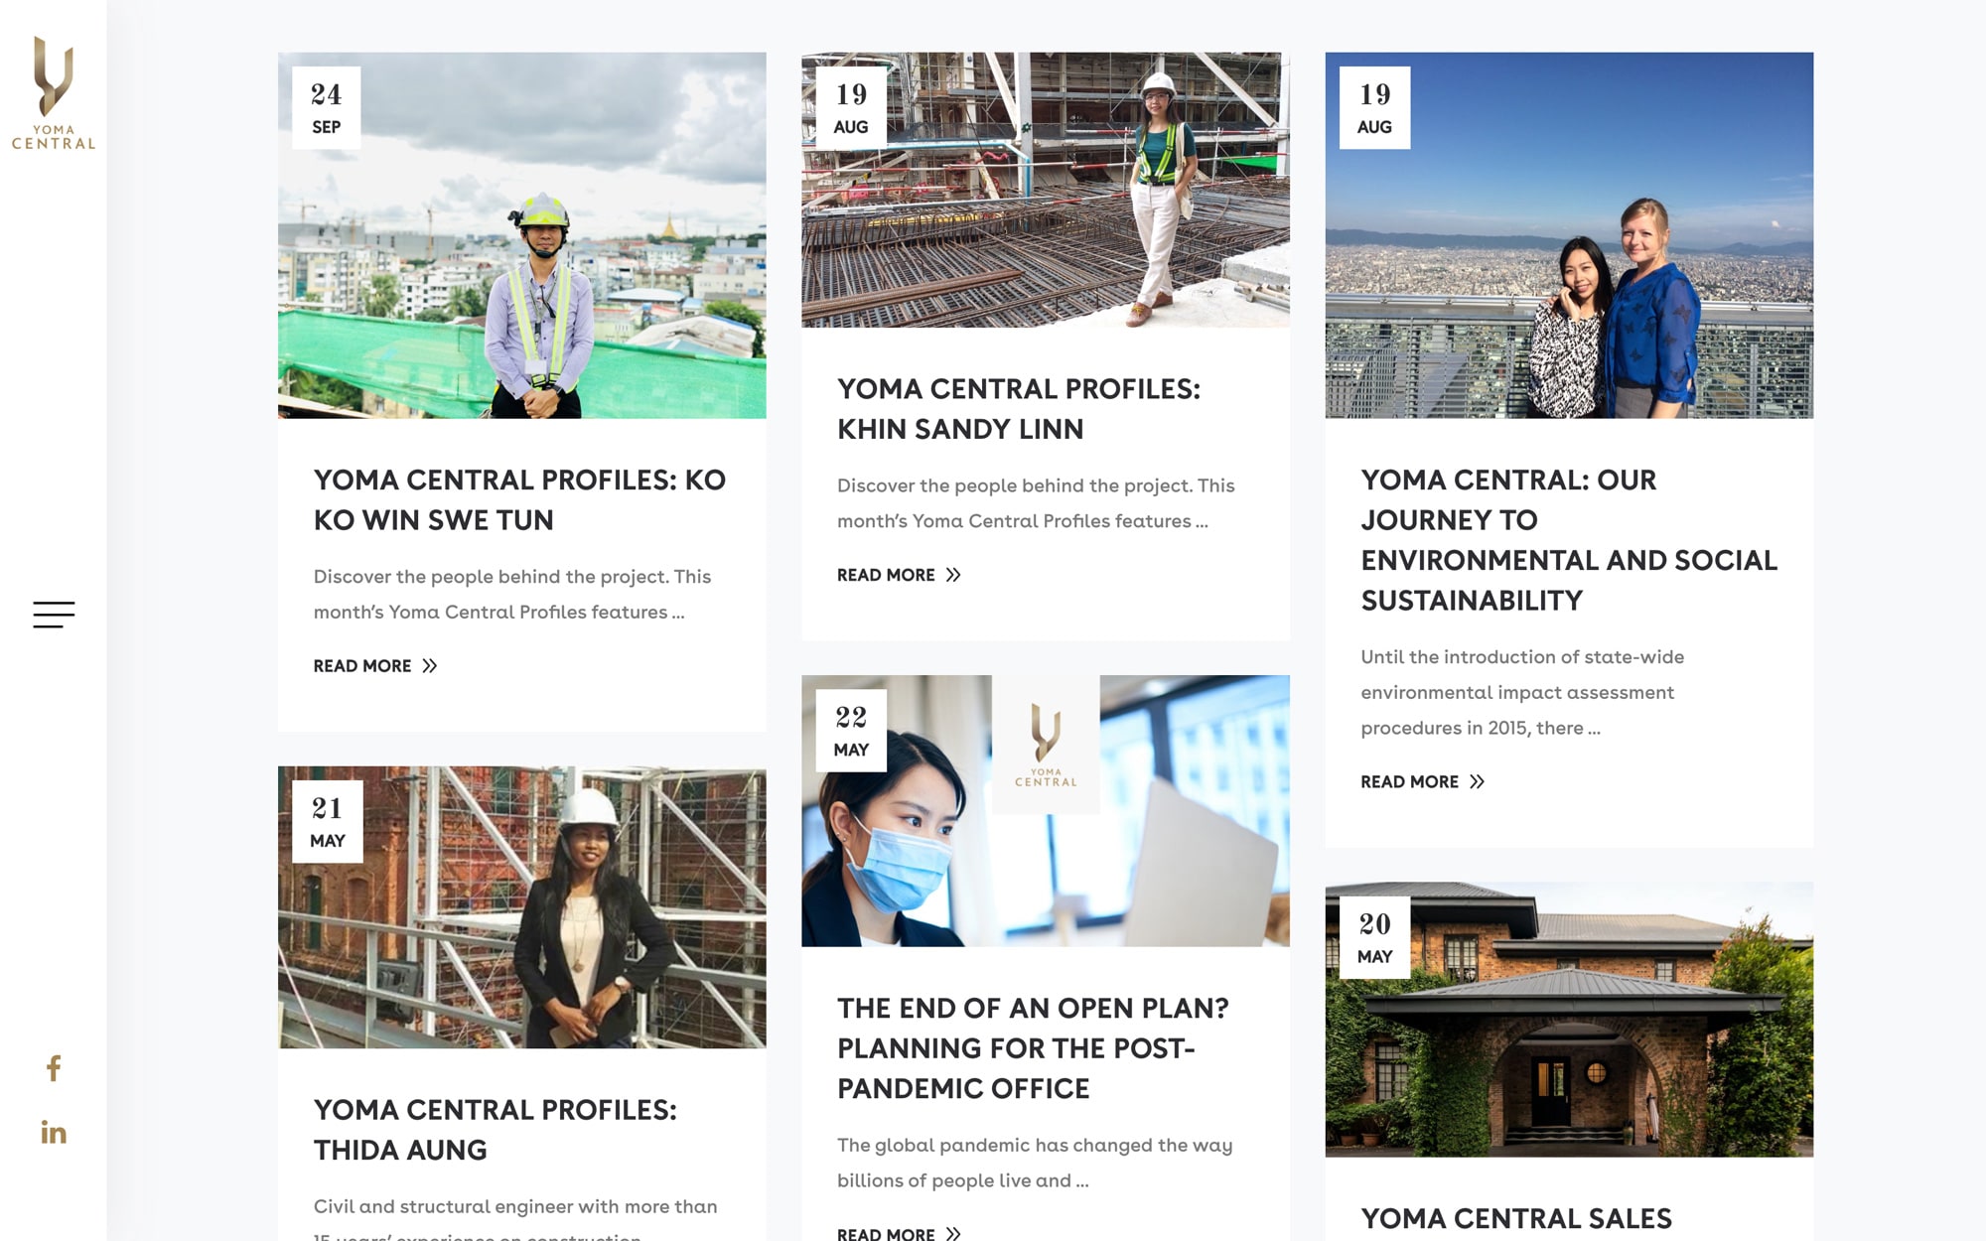The image size is (1986, 1241).
Task: Open the Yoma Central Sales article title
Action: 1516,1219
